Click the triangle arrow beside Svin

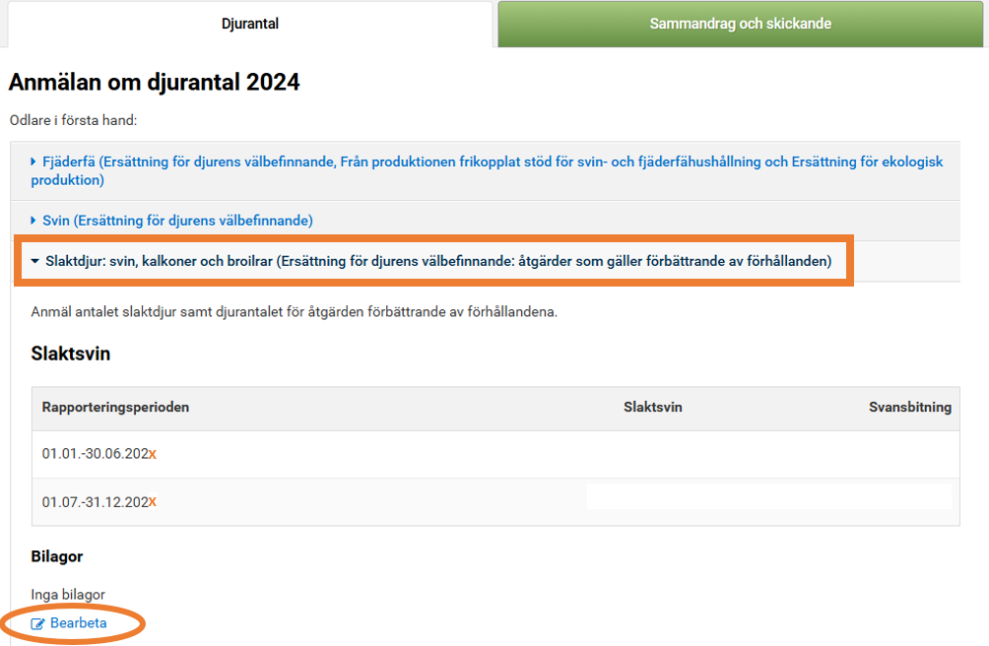click(33, 221)
